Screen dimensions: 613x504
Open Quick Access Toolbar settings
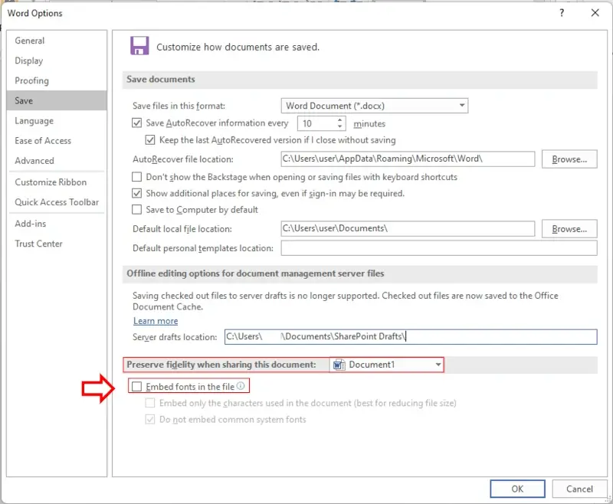[57, 202]
